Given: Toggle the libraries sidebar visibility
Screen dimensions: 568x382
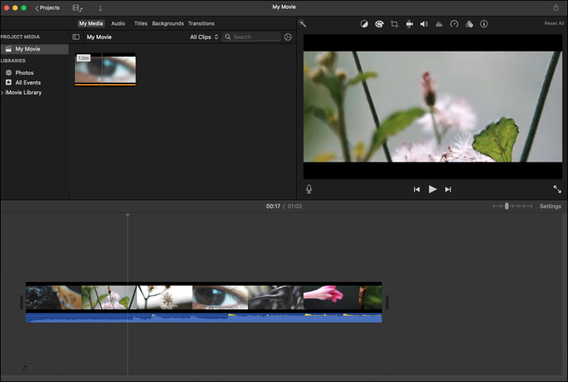Looking at the screenshot, I should point(76,37).
